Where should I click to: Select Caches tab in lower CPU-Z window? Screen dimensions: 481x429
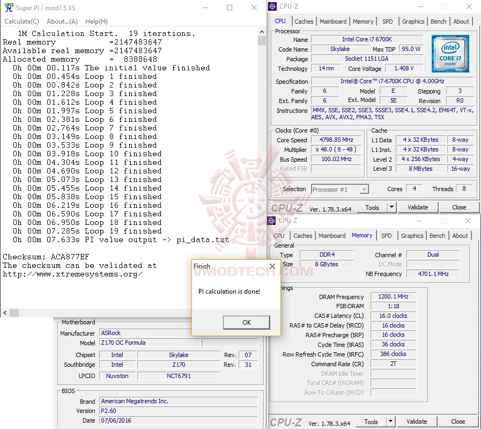[x=303, y=236]
